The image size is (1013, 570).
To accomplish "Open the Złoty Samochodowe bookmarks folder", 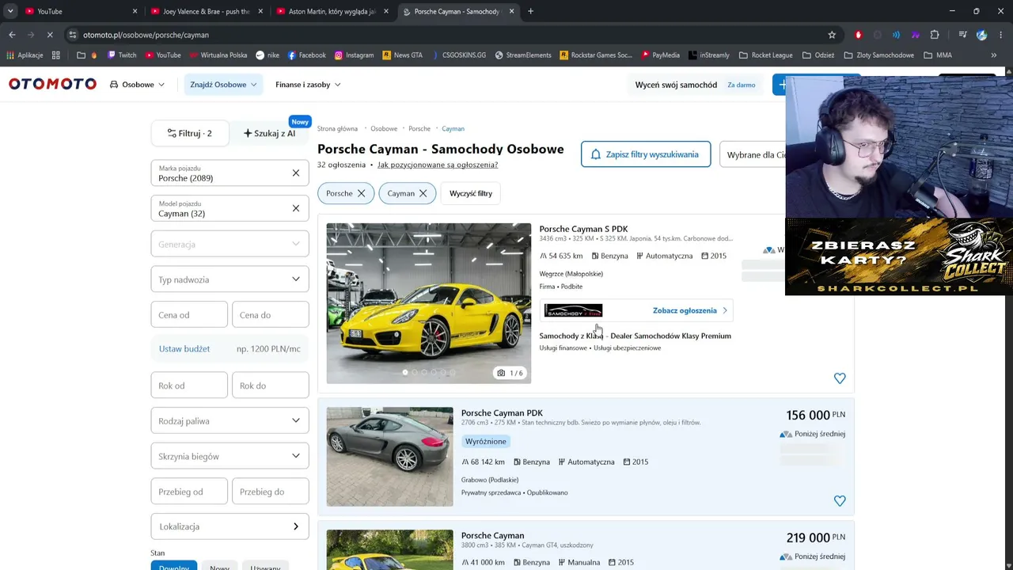I will tap(879, 55).
